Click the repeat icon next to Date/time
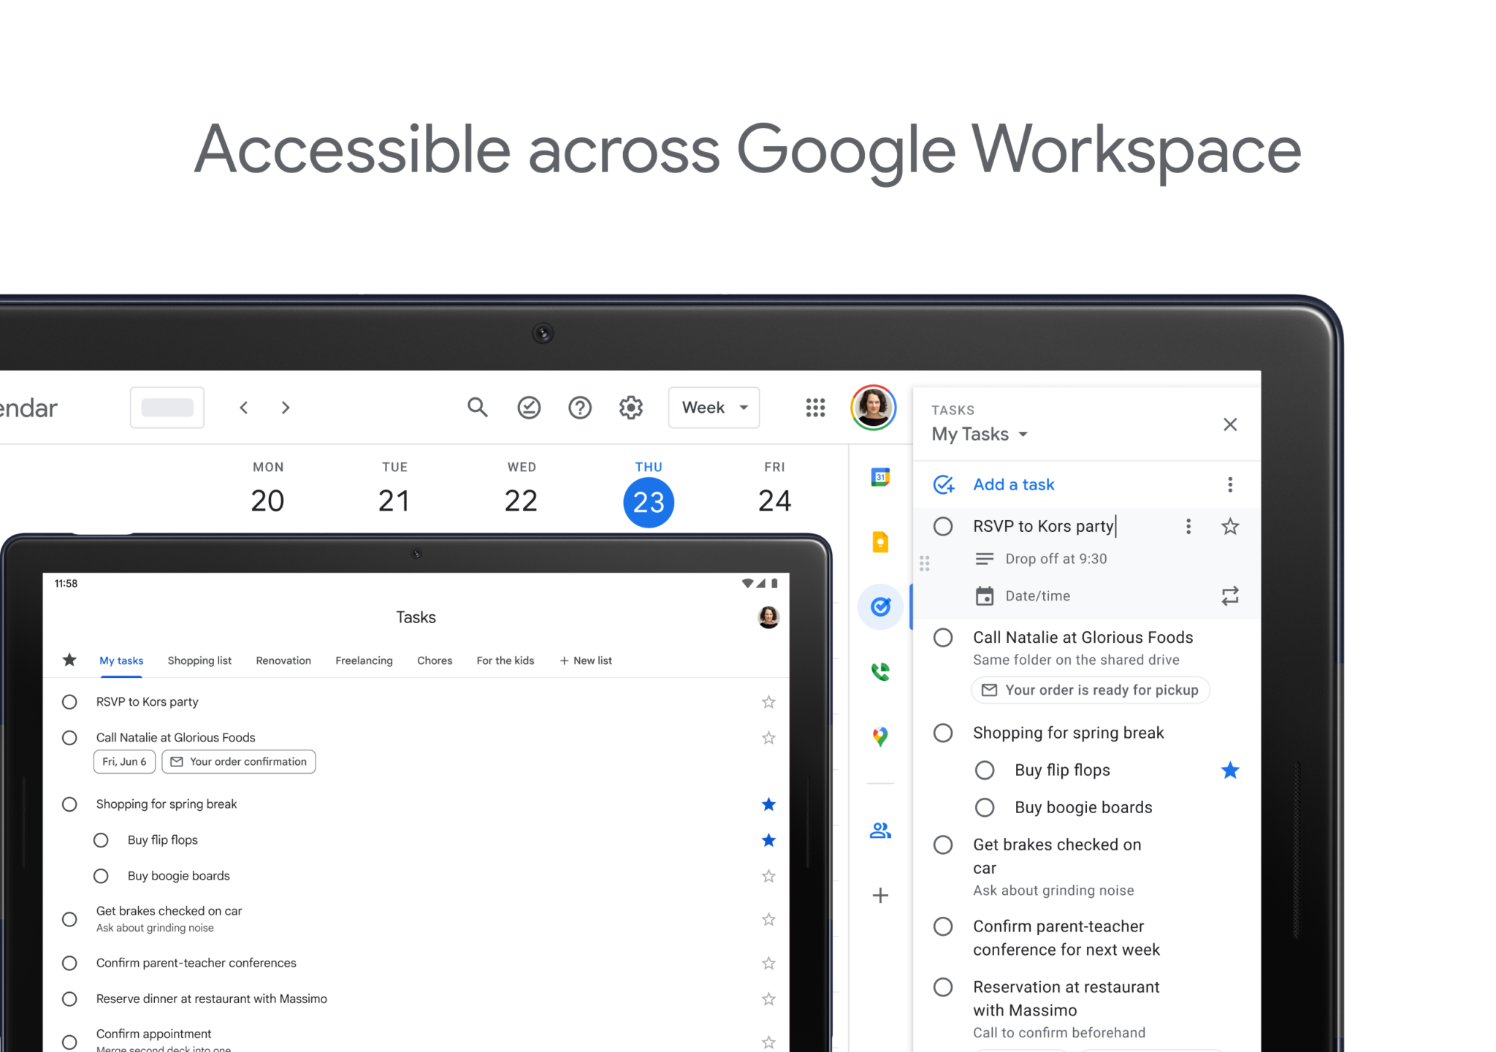 [x=1230, y=596]
